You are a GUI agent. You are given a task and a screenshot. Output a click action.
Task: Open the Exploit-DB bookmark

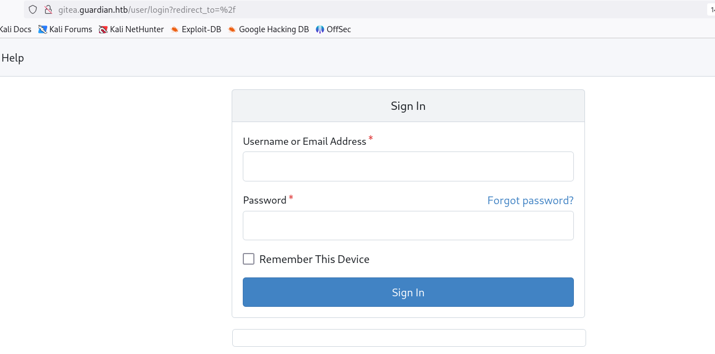coord(196,29)
